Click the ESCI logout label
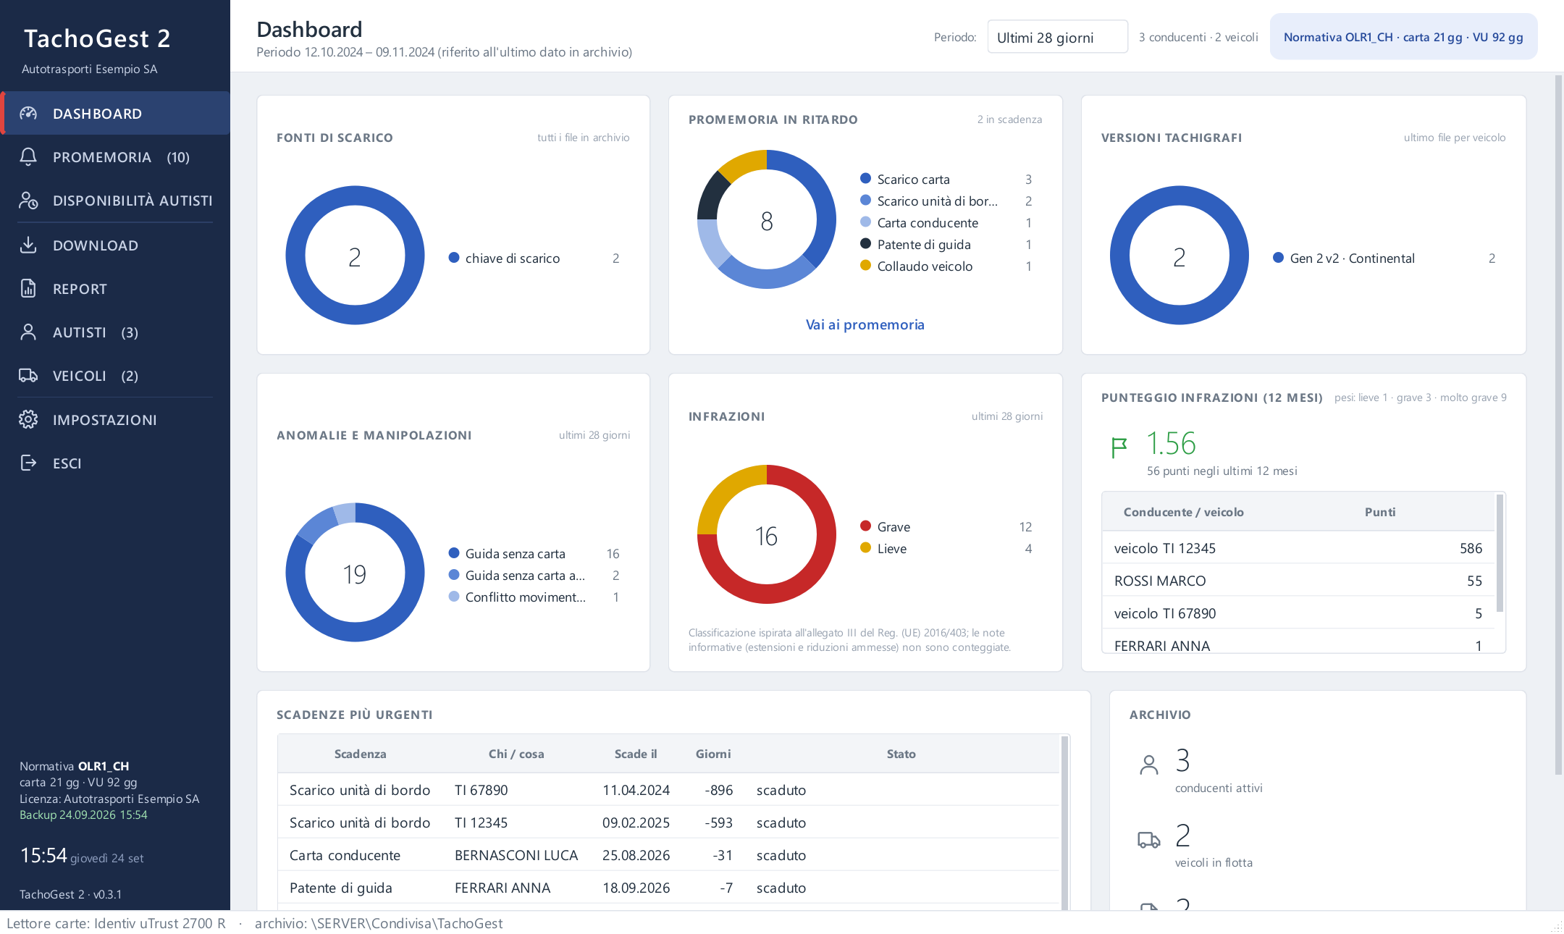 (67, 463)
